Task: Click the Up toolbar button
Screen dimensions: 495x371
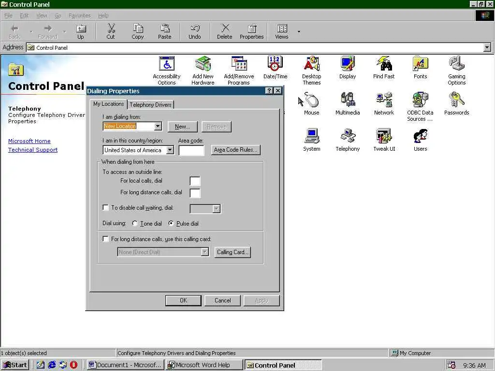Action: click(81, 31)
